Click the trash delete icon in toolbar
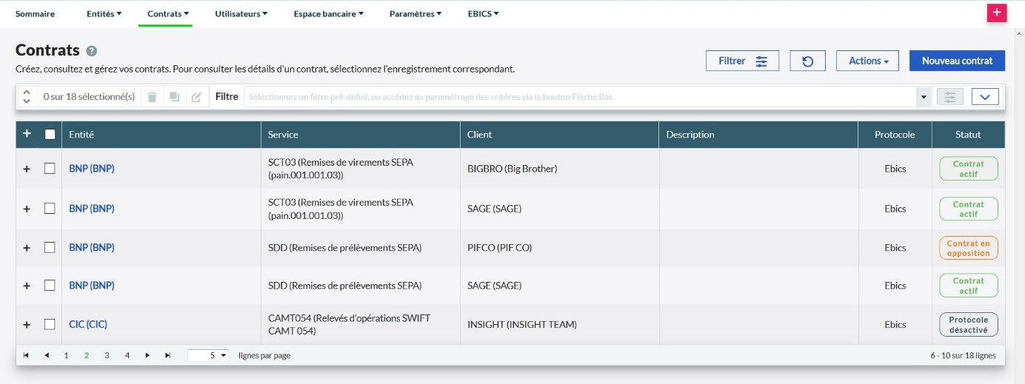The height and width of the screenshot is (384, 1025). coord(152,97)
